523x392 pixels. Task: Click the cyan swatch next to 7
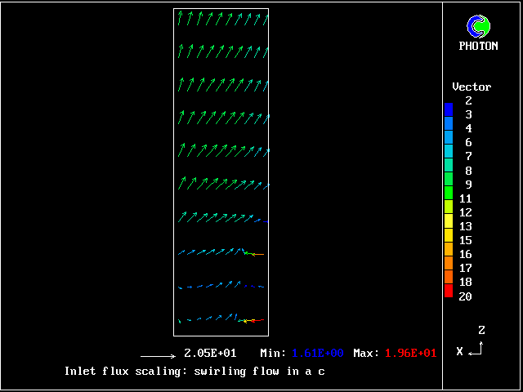[x=448, y=156]
